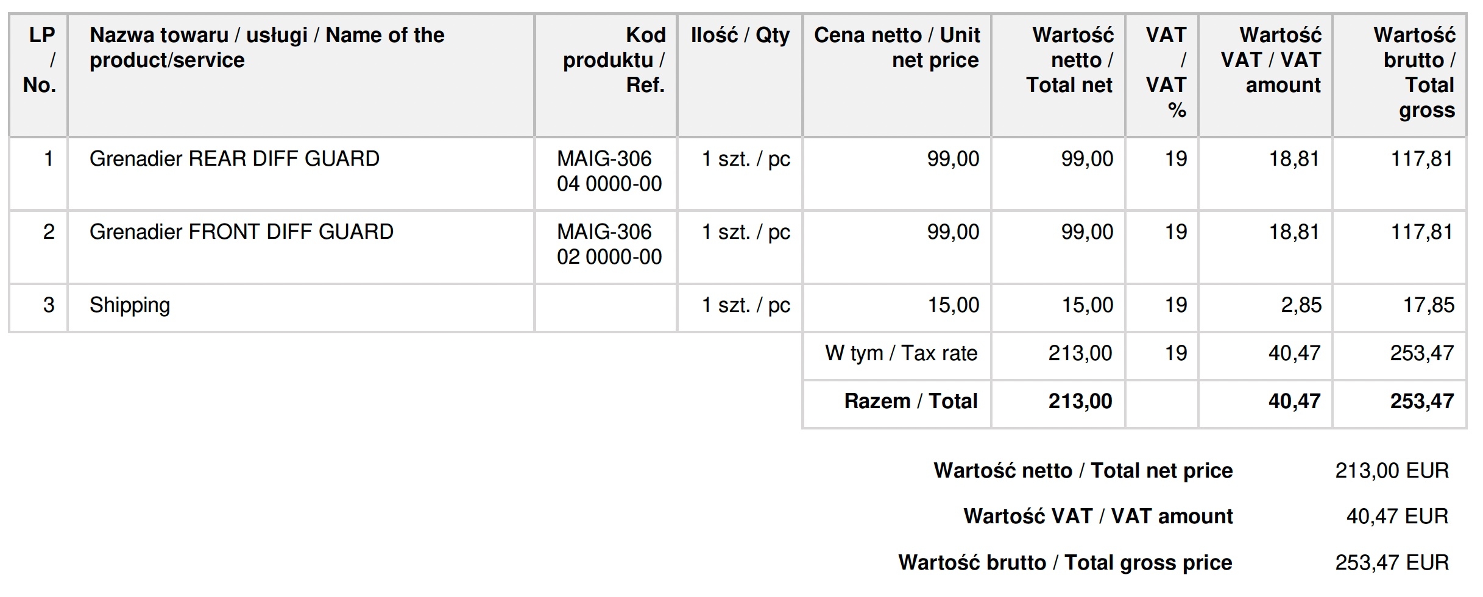Click the 'Wartość brutto / Total gross' header
The width and height of the screenshot is (1483, 597).
pos(1414,72)
